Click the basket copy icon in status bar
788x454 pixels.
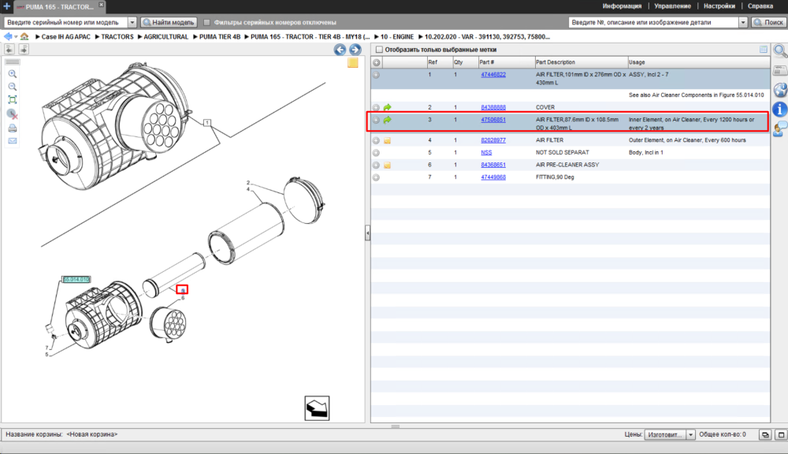tap(765, 435)
